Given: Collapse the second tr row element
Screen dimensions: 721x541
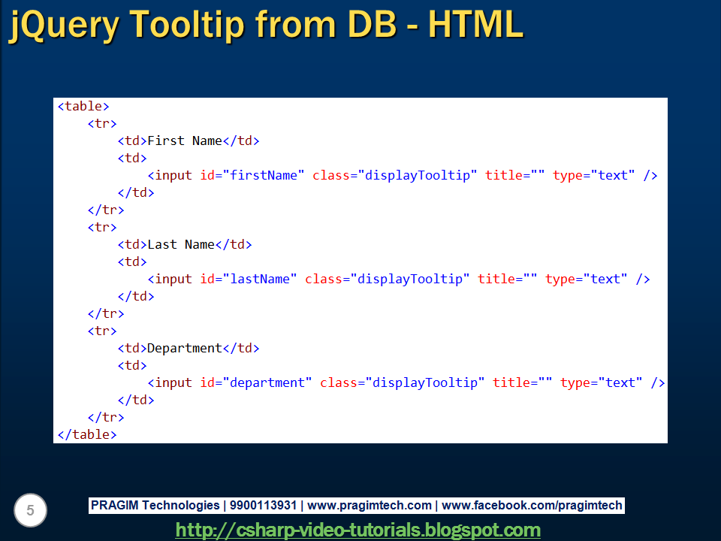Looking at the screenshot, I should 102,227.
